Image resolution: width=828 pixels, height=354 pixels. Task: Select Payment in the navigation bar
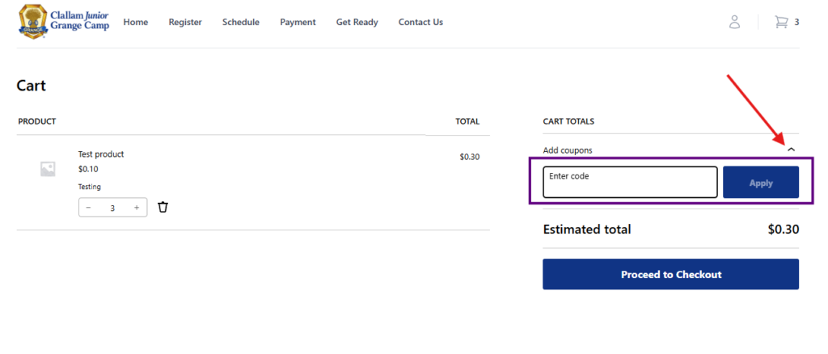298,22
